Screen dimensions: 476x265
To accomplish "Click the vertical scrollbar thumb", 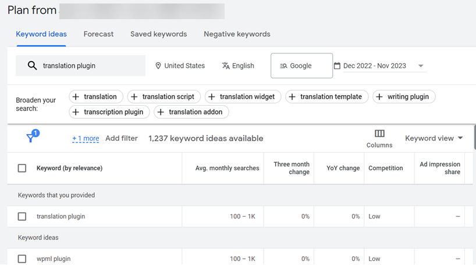I will [x=475, y=137].
